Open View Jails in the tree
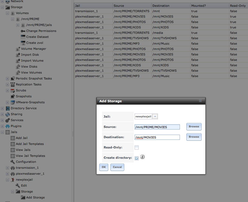Image resolution: width=248 pixels, height=202 pixels. click(x=23, y=150)
